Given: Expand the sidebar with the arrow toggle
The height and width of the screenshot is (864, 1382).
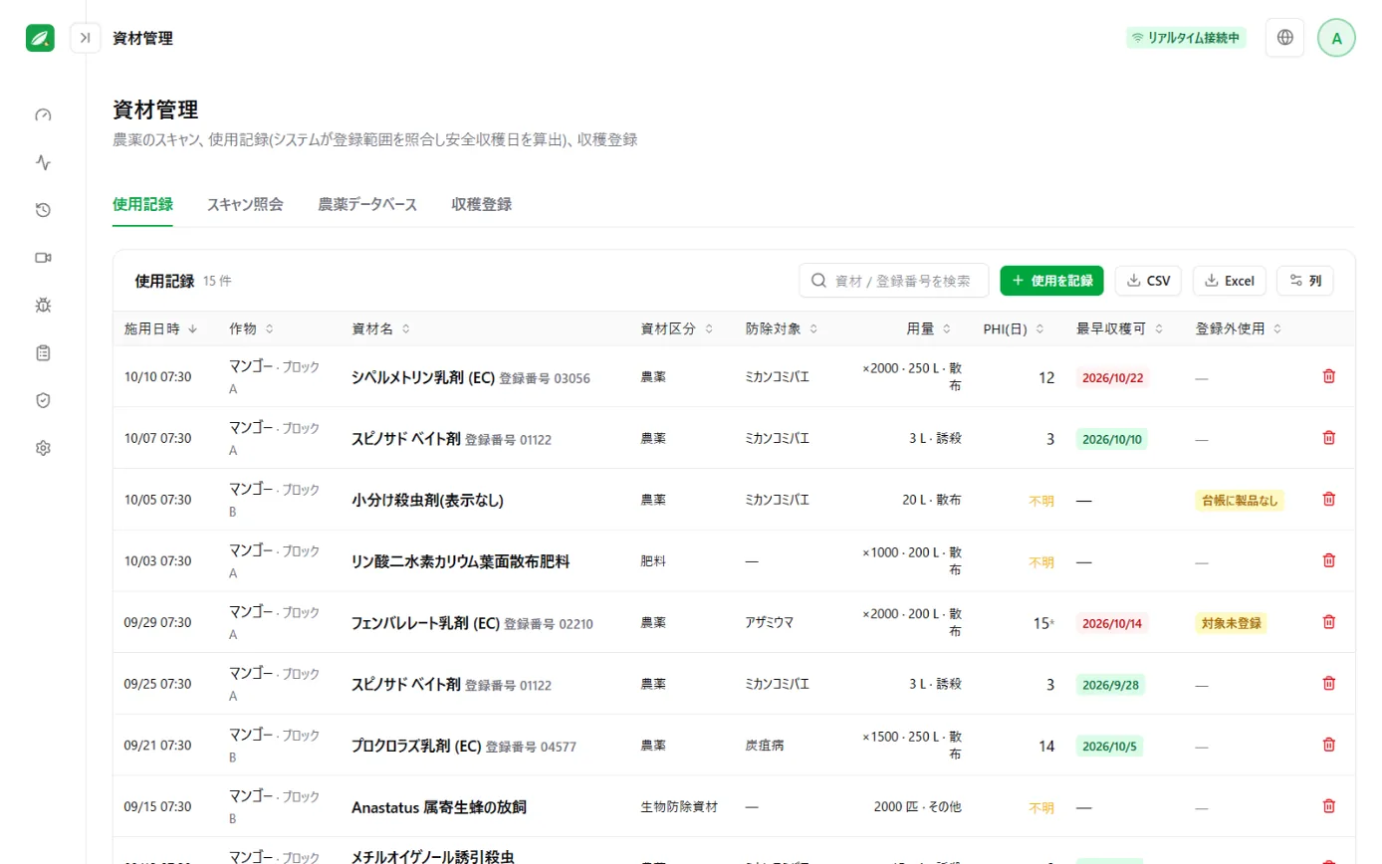Looking at the screenshot, I should coord(85,38).
